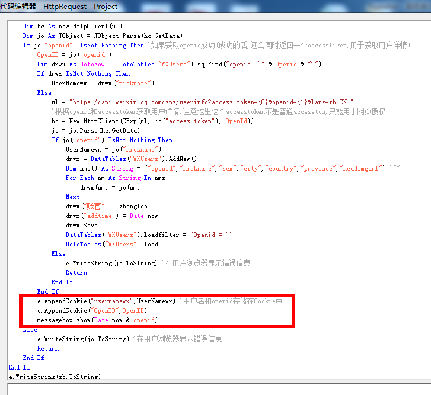Click the "access_token" string literal
431x395 pixels.
click(x=190, y=121)
